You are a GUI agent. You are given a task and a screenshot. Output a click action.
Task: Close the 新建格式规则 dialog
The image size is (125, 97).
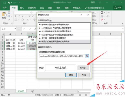pos(88,15)
